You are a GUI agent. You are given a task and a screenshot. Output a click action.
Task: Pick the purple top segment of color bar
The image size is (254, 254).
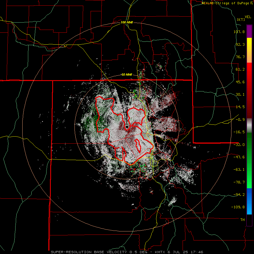(249, 31)
